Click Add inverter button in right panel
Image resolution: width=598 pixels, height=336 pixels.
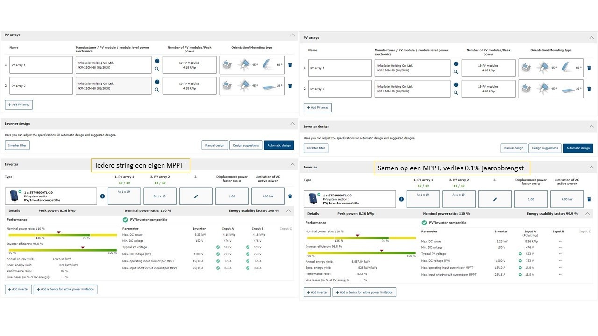317,292
